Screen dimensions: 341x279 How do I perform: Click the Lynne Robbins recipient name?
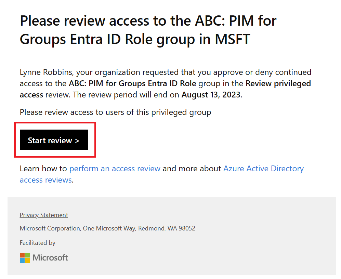(46, 72)
